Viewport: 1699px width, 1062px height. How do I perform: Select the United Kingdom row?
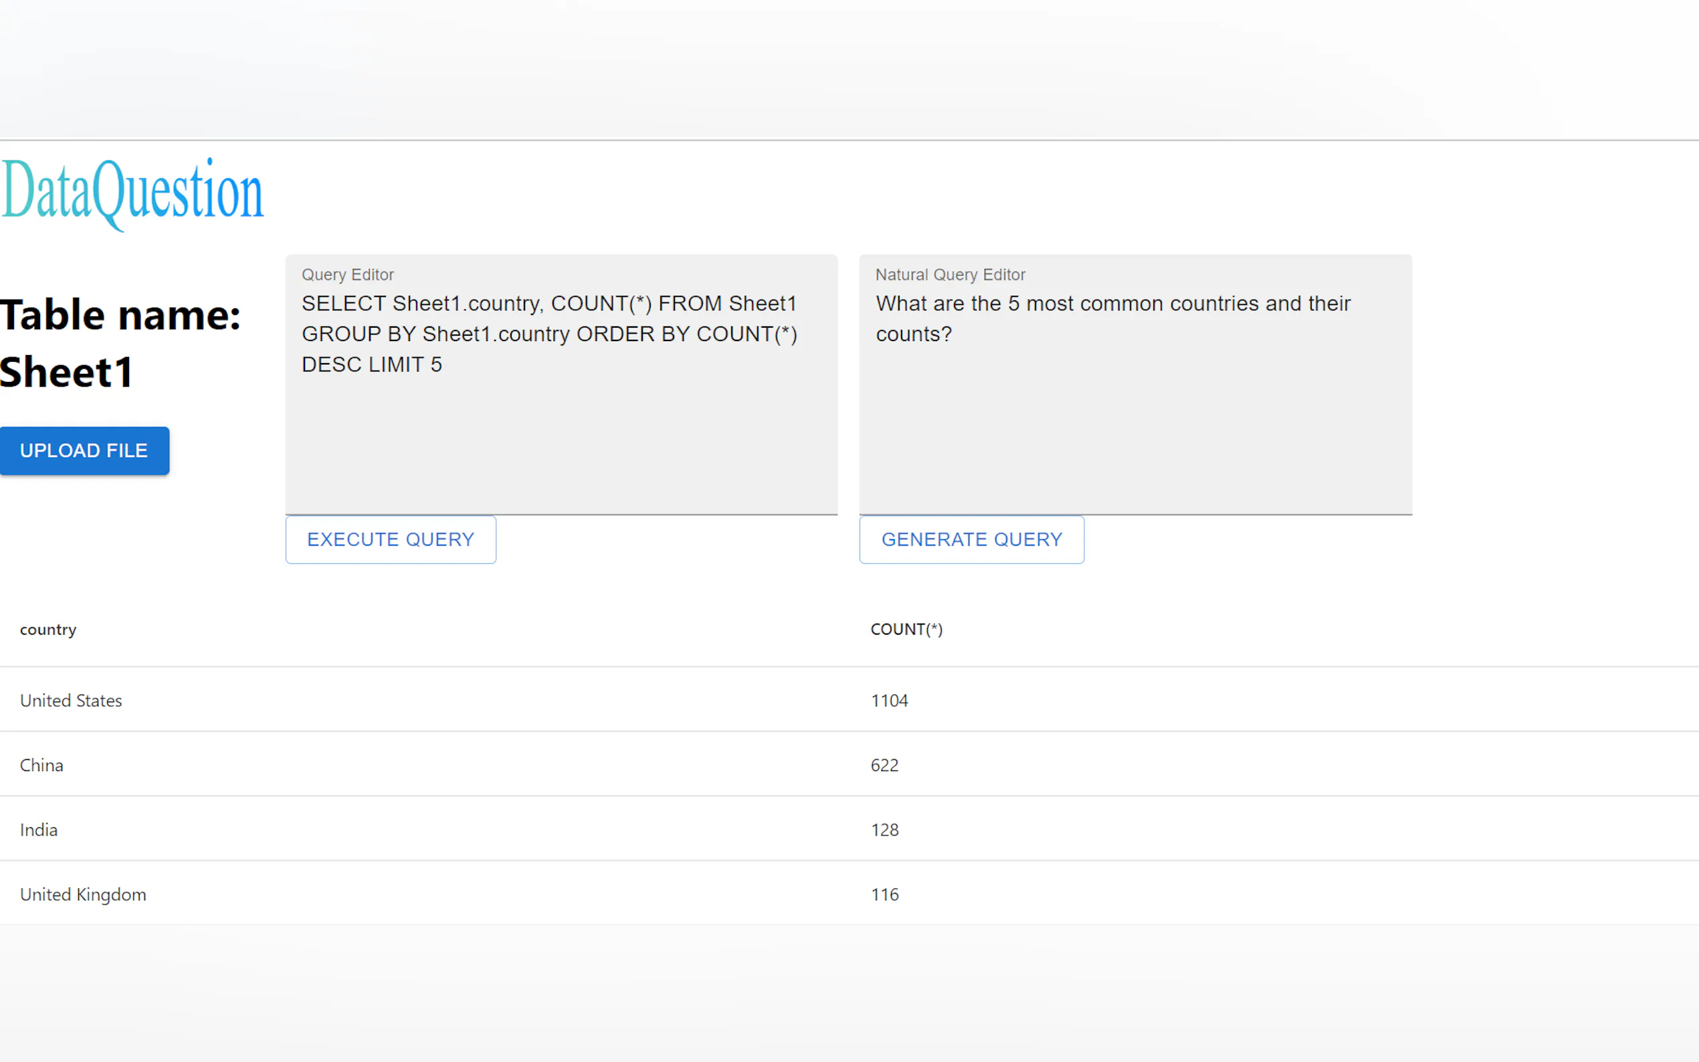tap(83, 894)
